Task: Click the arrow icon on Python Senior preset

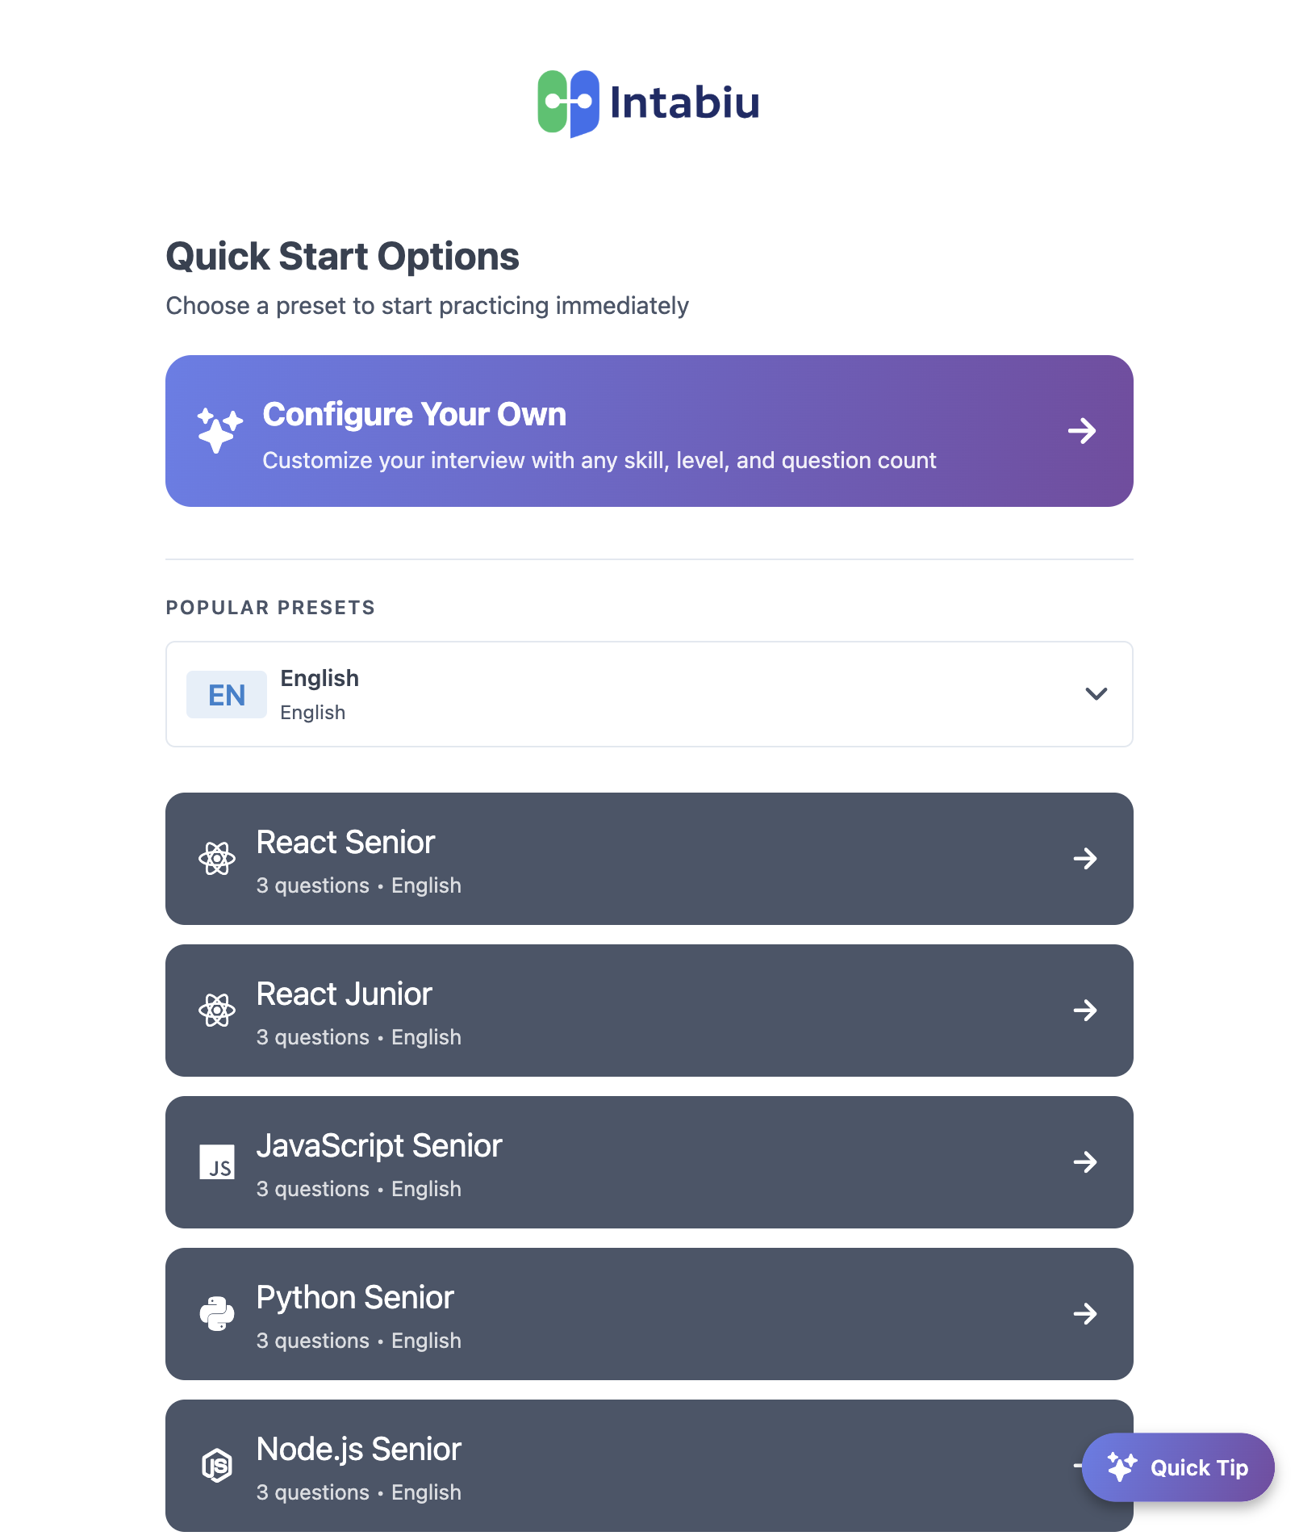Action: (x=1085, y=1313)
